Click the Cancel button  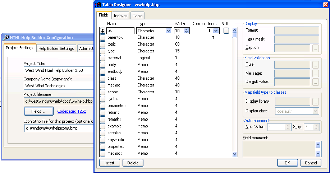[x=311, y=163]
